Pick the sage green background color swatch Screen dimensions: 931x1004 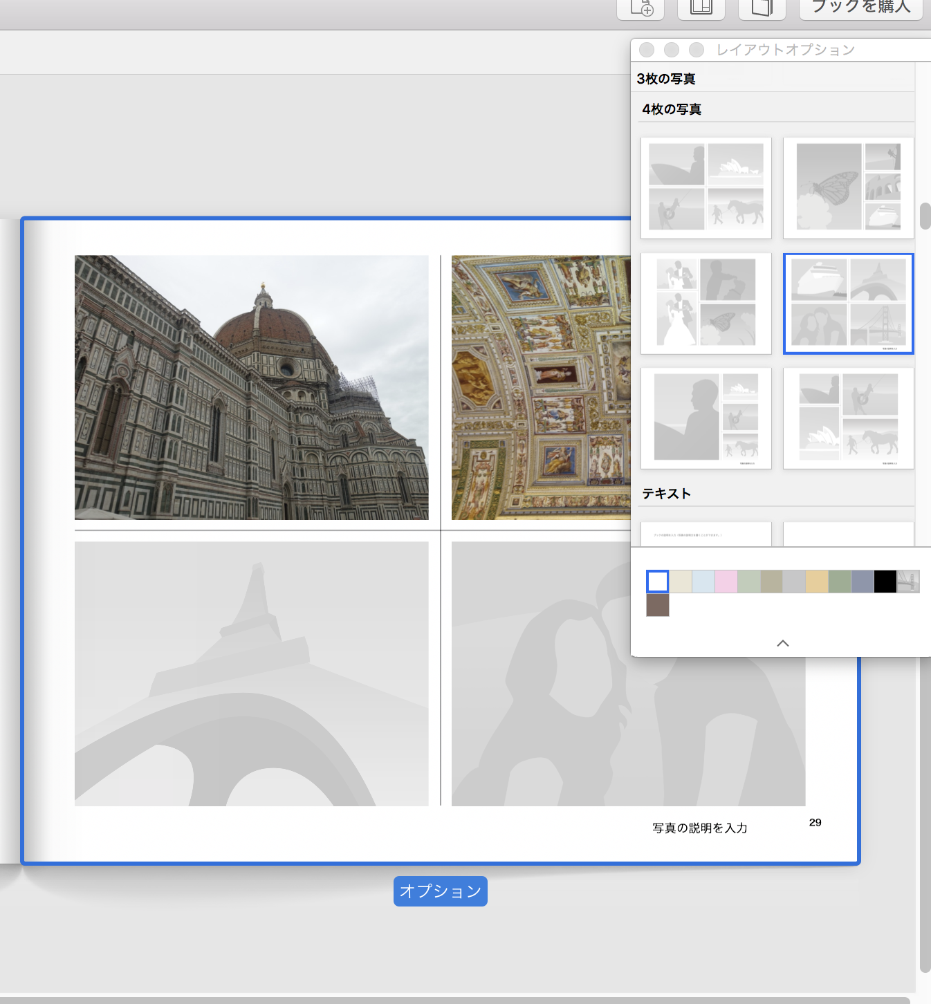(840, 582)
